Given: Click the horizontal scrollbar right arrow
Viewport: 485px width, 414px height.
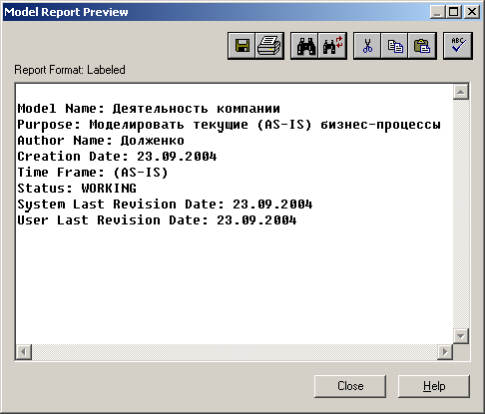Looking at the screenshot, I should coord(445,352).
